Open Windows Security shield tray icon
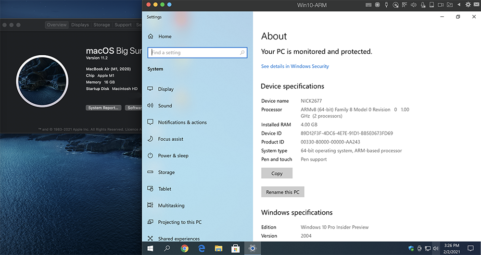The image size is (481, 255). pos(411,248)
